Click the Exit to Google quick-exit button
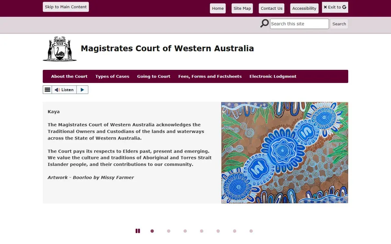 click(335, 7)
